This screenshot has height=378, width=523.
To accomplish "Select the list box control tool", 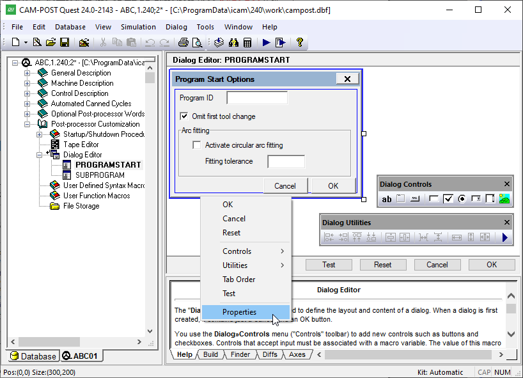I will click(490, 199).
